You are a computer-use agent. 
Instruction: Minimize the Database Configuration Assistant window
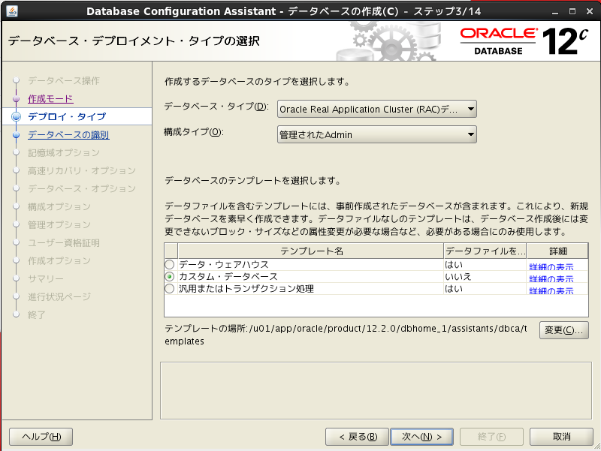pyautogui.click(x=555, y=11)
